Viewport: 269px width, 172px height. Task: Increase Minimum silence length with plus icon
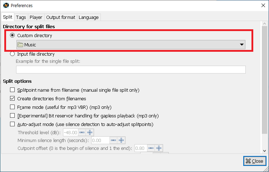pyautogui.click(x=121, y=140)
